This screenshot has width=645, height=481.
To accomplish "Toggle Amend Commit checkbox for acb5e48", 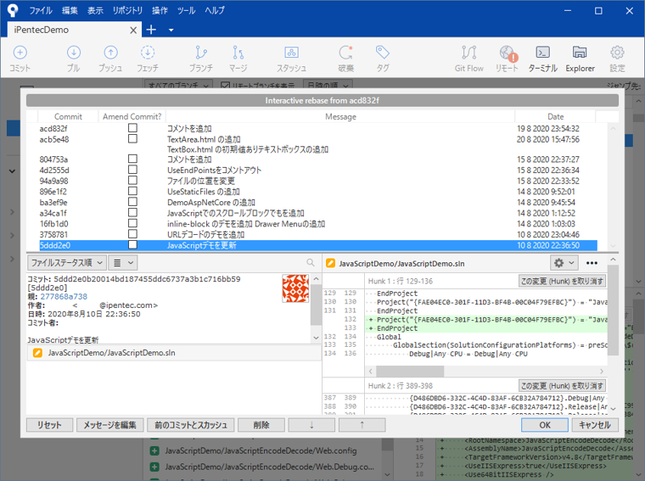I will (132, 138).
